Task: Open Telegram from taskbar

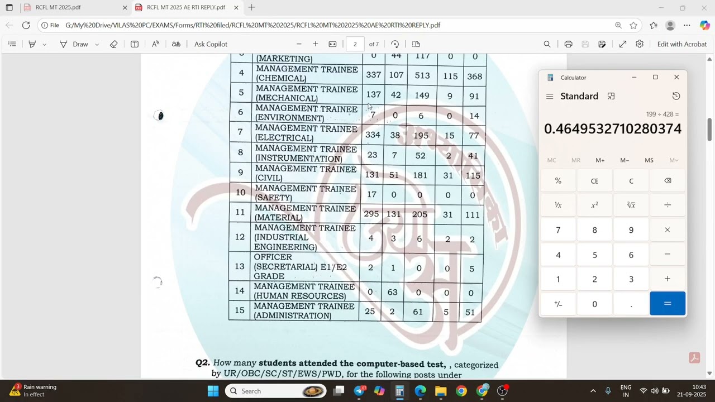Action: pos(359,391)
